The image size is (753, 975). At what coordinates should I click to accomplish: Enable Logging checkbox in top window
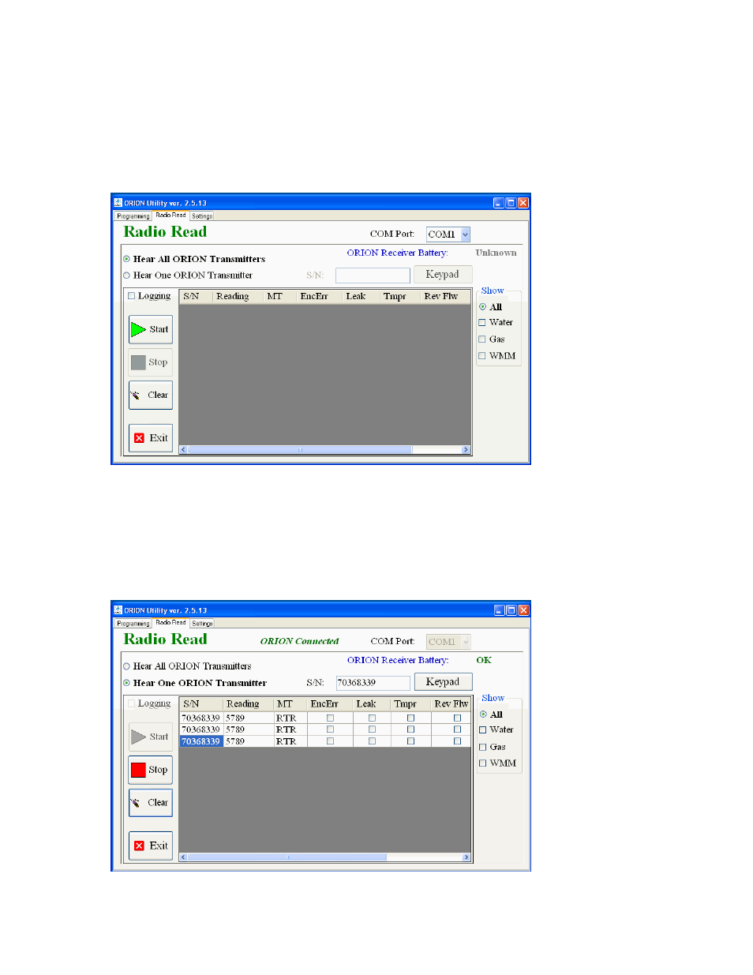click(132, 296)
